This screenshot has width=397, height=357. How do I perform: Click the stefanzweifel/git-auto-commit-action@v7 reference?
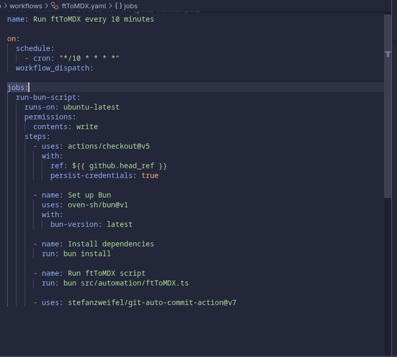pyautogui.click(x=152, y=302)
